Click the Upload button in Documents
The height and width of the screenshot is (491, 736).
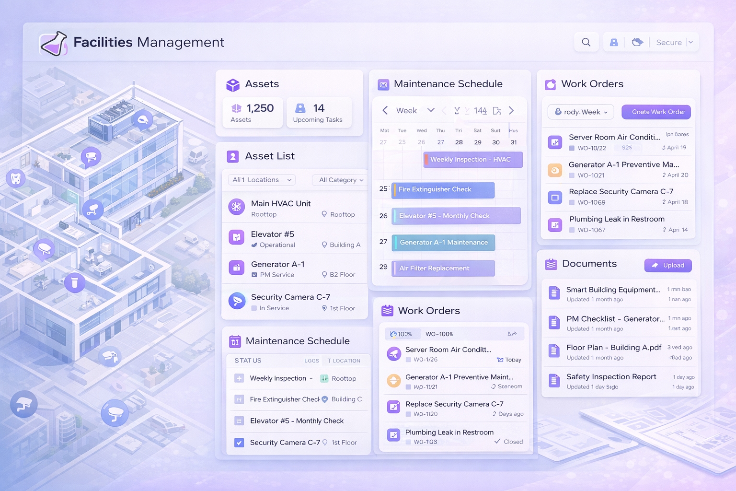pyautogui.click(x=667, y=265)
